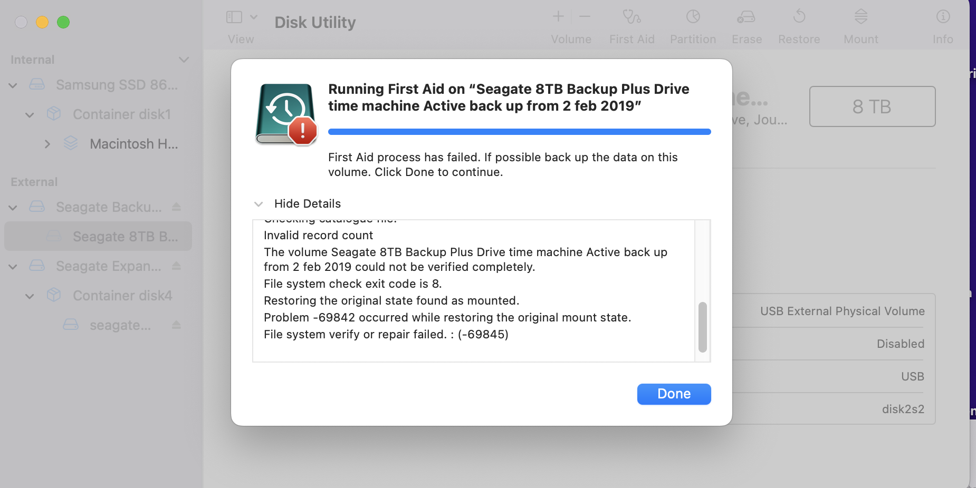Eject the Seagate Backup drive

point(176,207)
